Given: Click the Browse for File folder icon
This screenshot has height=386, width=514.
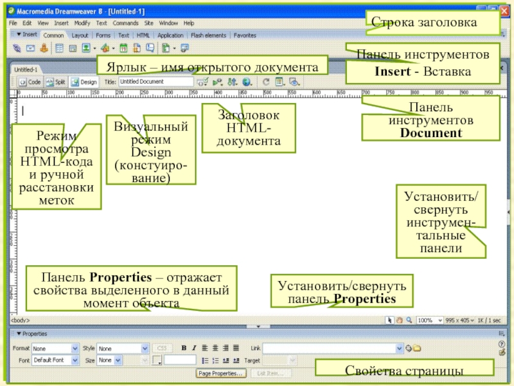Looking at the screenshot, I should 416,348.
